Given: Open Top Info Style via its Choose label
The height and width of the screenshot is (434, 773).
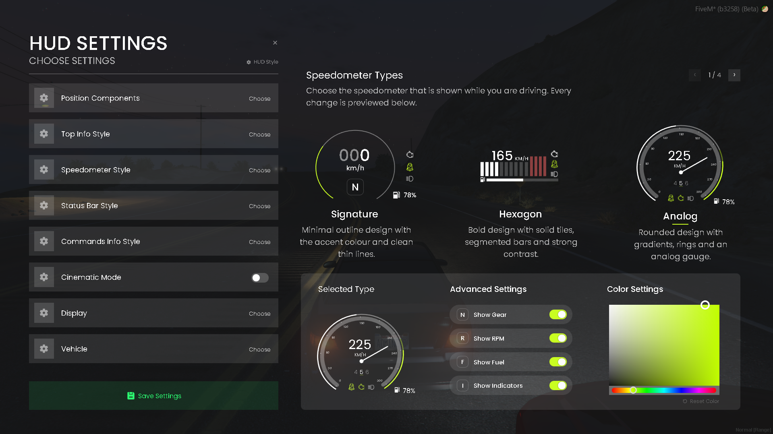Looking at the screenshot, I should tap(259, 134).
